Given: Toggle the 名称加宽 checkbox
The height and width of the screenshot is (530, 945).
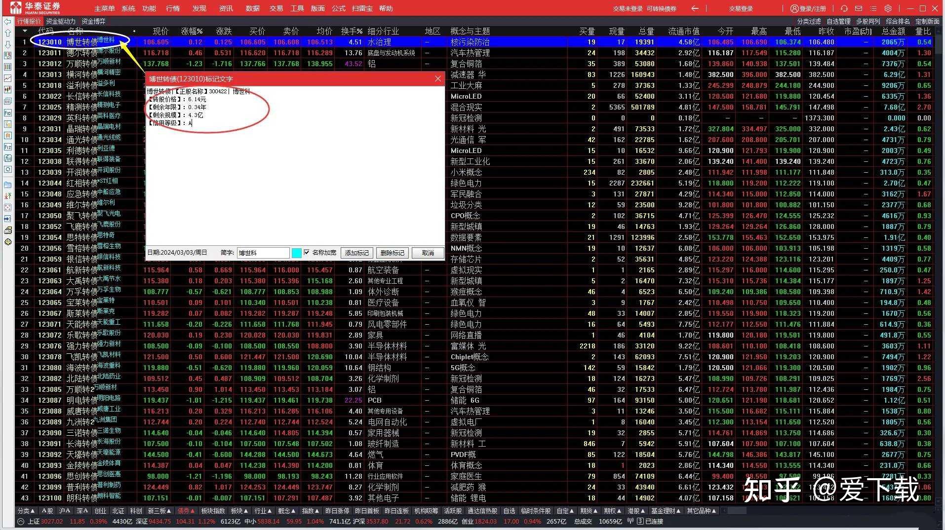Looking at the screenshot, I should [x=307, y=253].
